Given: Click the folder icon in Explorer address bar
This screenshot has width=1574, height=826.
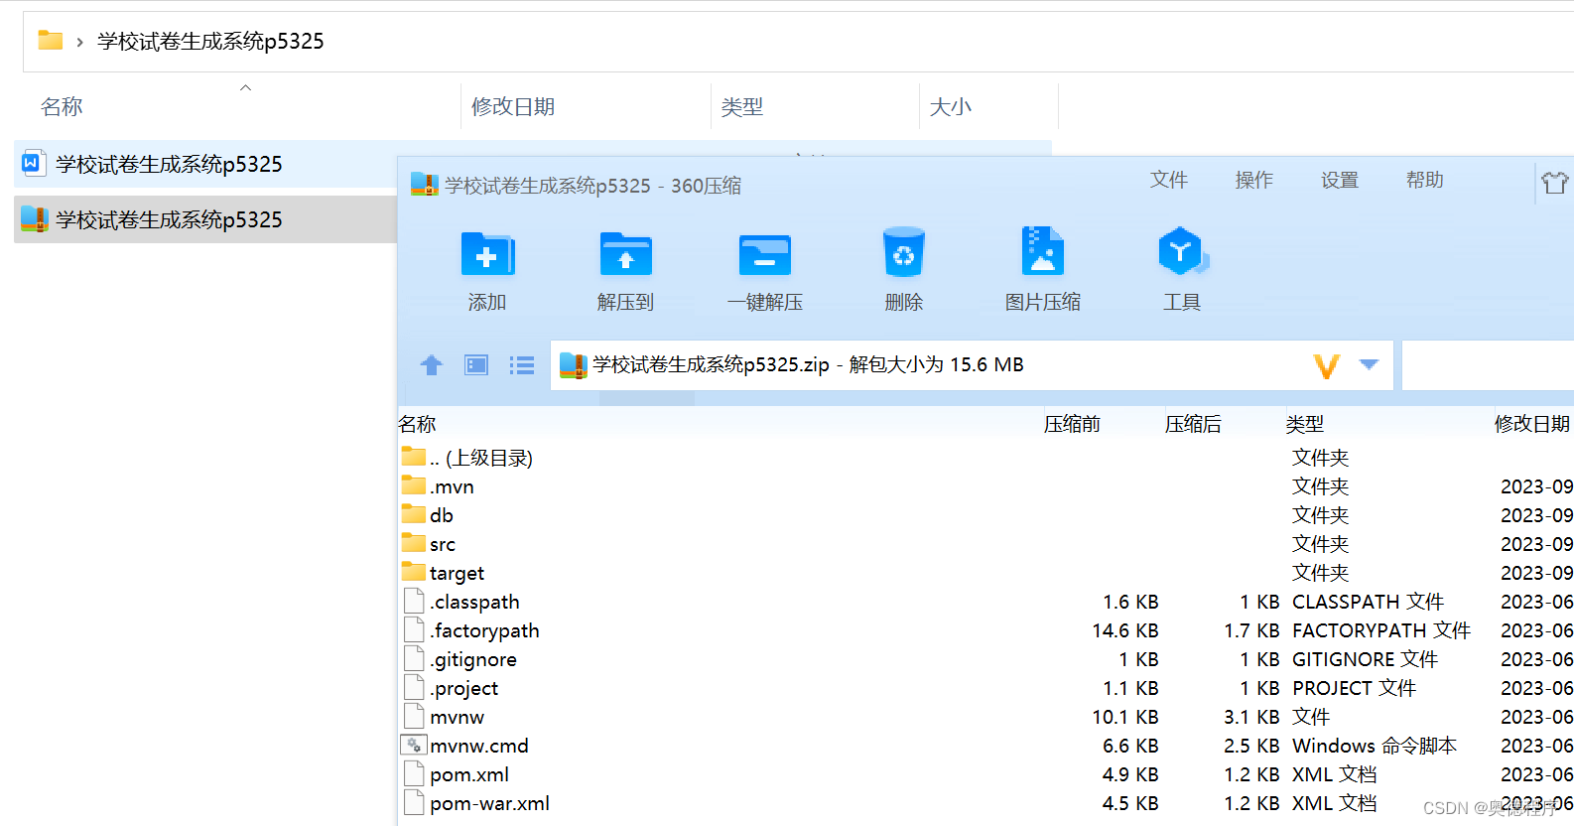Looking at the screenshot, I should 50,41.
